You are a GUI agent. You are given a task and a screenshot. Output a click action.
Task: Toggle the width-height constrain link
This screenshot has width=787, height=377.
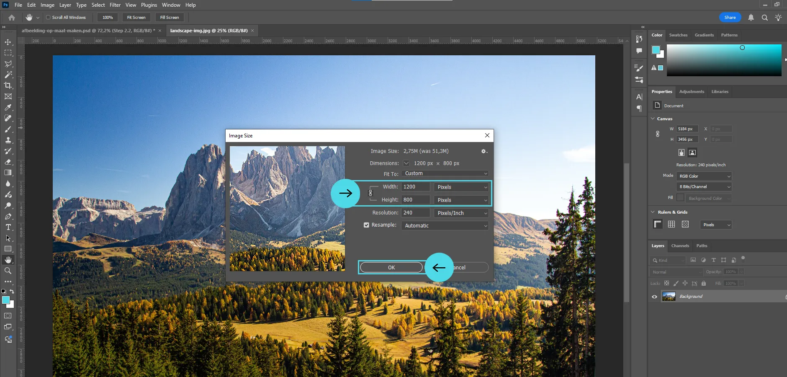370,193
